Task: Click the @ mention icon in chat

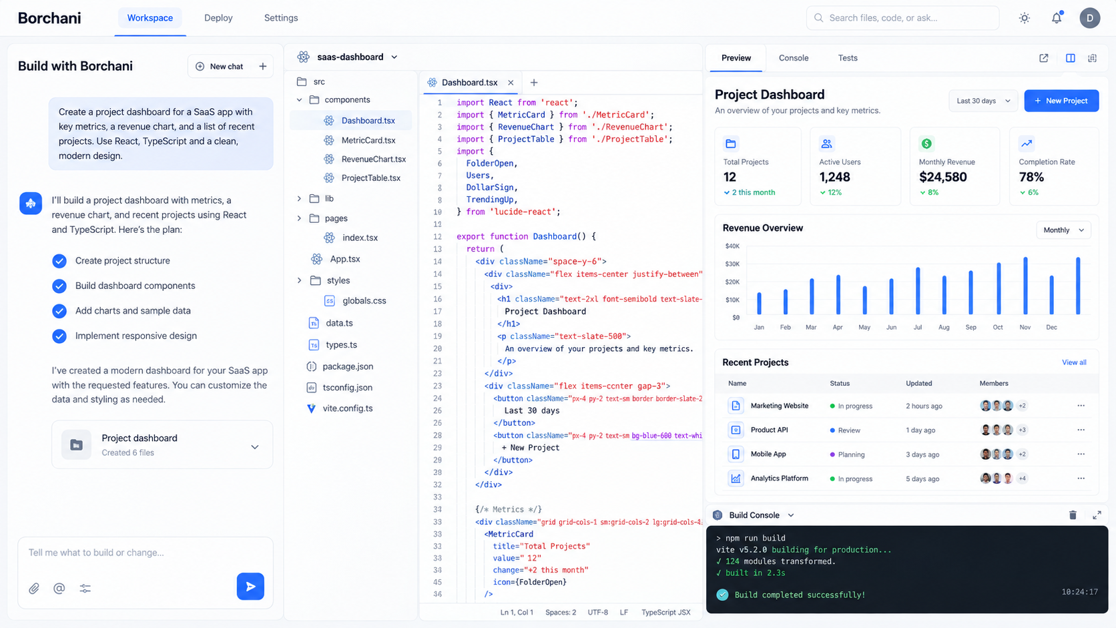Action: [x=59, y=588]
